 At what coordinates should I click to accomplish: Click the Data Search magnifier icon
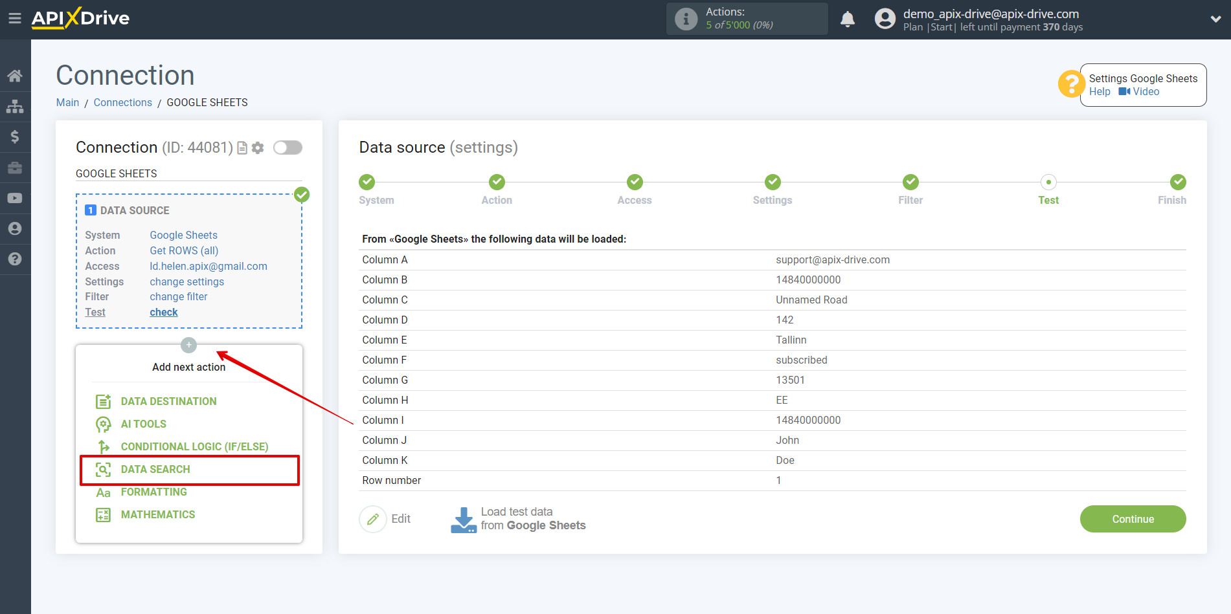103,469
